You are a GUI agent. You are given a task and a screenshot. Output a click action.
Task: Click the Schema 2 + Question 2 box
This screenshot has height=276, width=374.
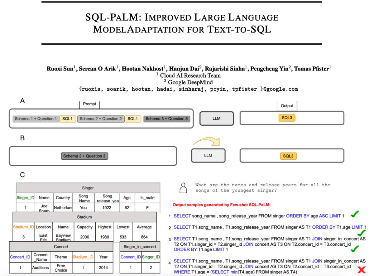101,119
